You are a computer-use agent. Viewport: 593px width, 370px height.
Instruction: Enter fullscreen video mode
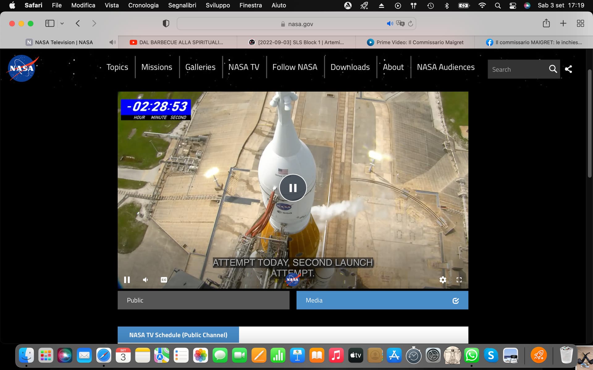pyautogui.click(x=459, y=280)
